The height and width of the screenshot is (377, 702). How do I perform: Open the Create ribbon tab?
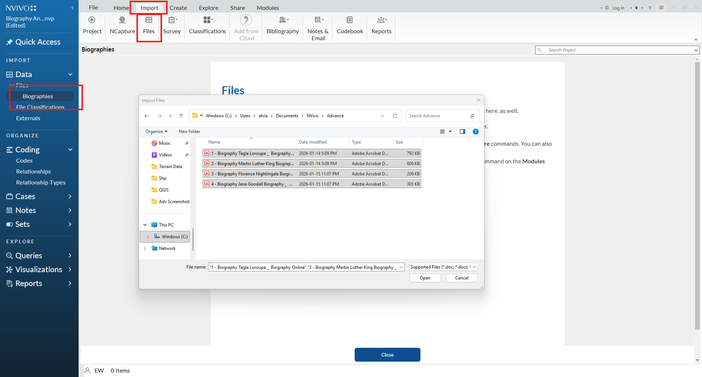(178, 8)
